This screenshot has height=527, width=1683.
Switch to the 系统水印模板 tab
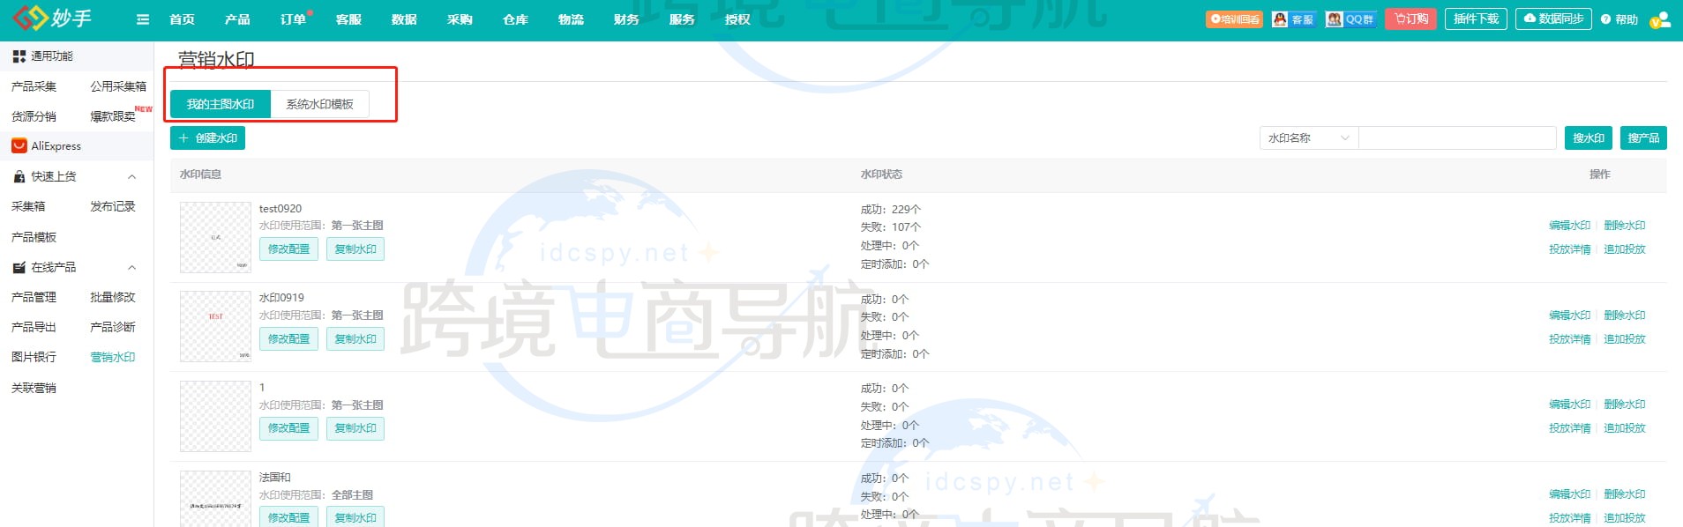coord(319,104)
